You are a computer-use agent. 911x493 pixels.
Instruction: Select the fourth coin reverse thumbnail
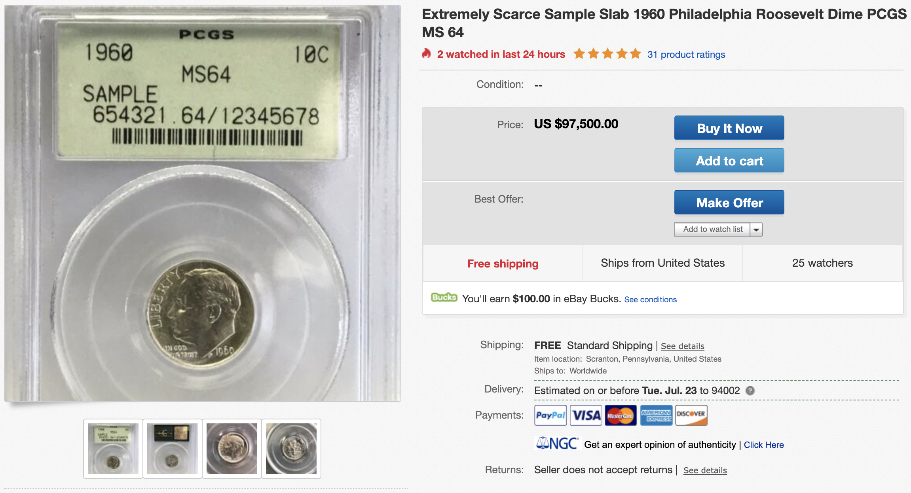291,449
